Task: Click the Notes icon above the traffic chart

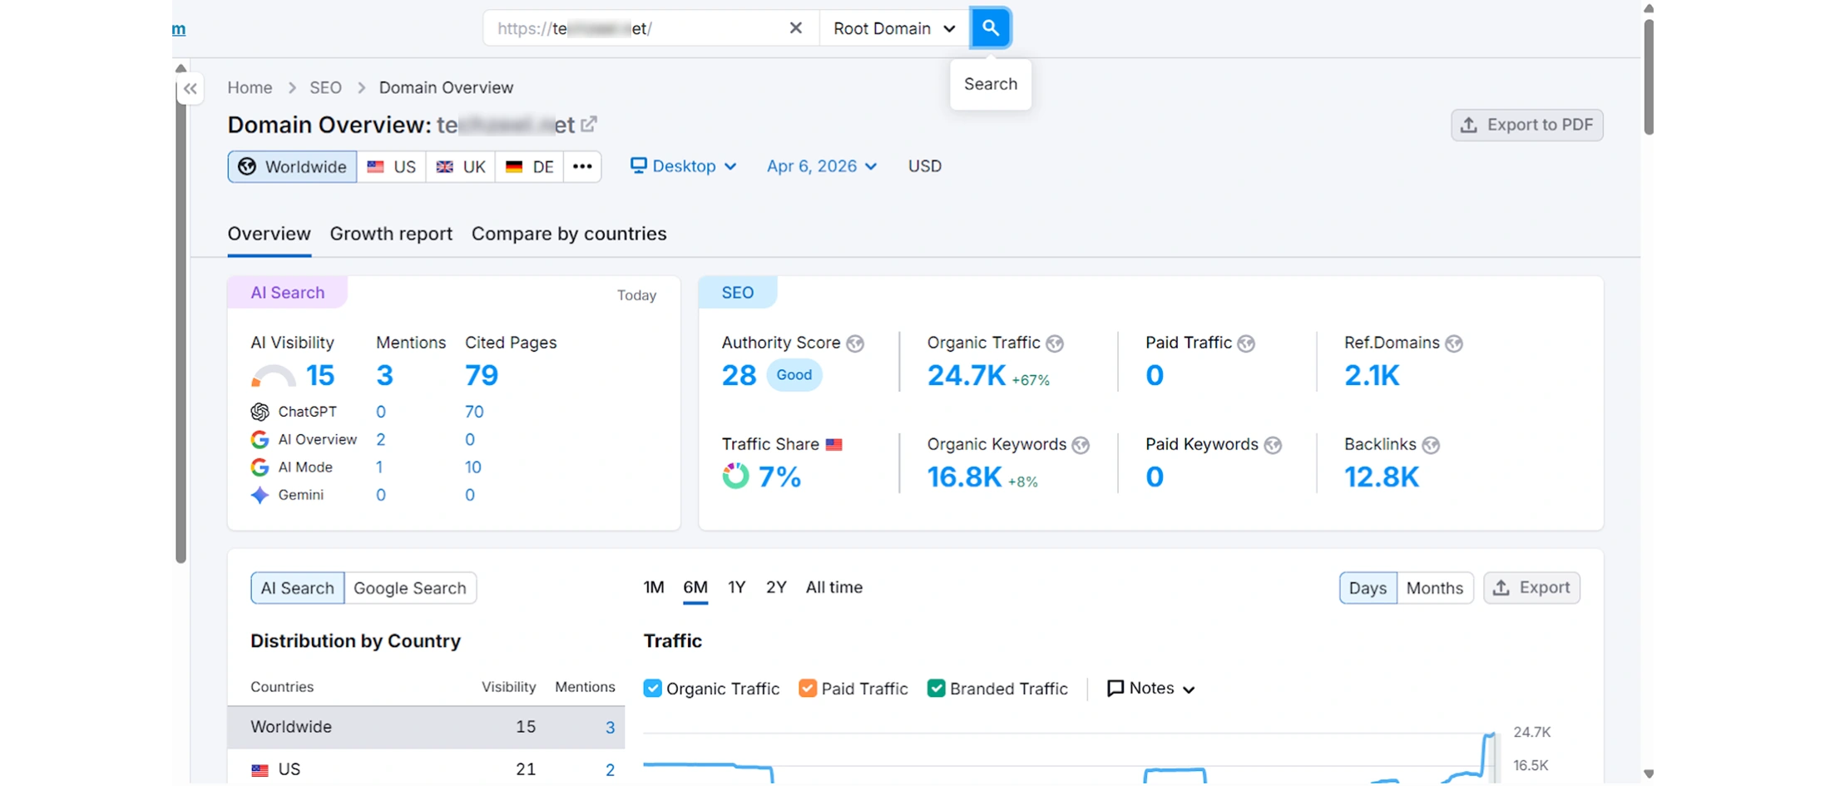Action: (x=1115, y=688)
